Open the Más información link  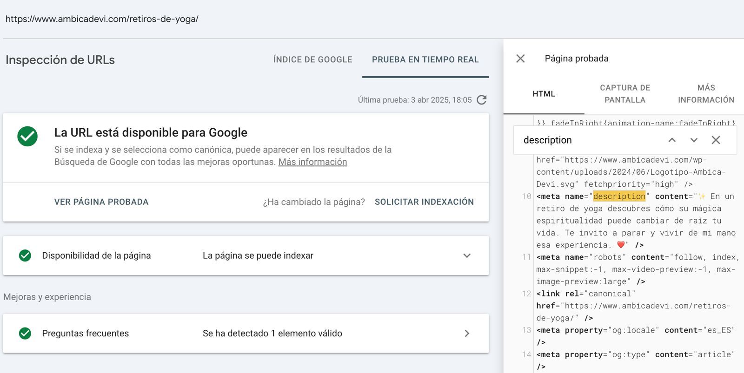[x=312, y=162]
